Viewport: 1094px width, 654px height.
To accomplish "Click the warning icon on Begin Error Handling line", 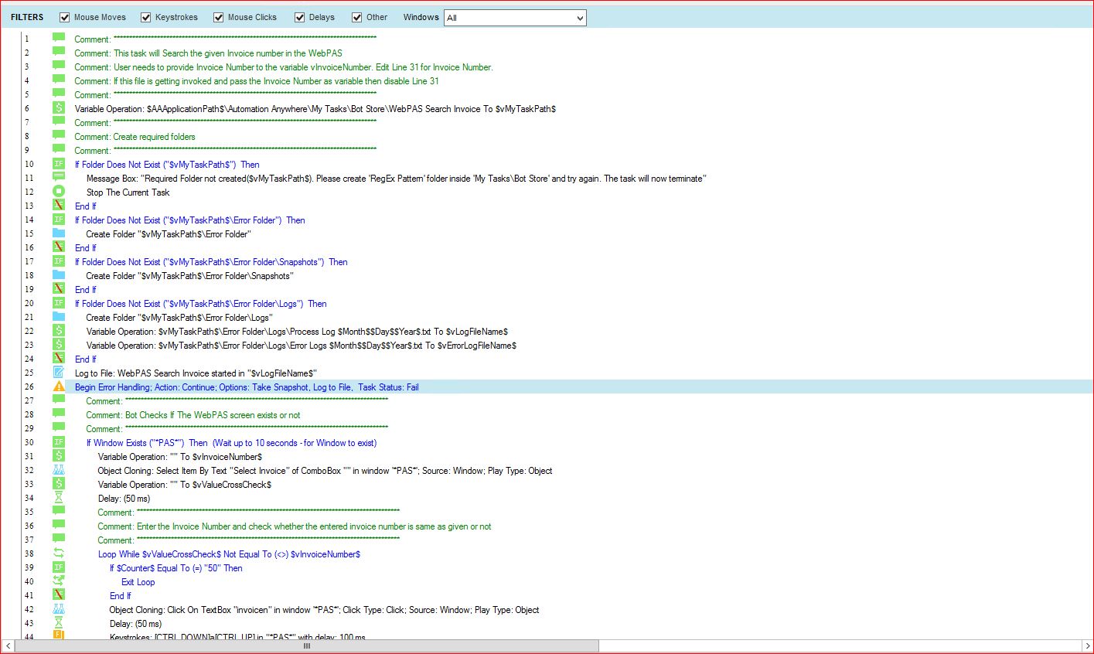I will coord(59,387).
